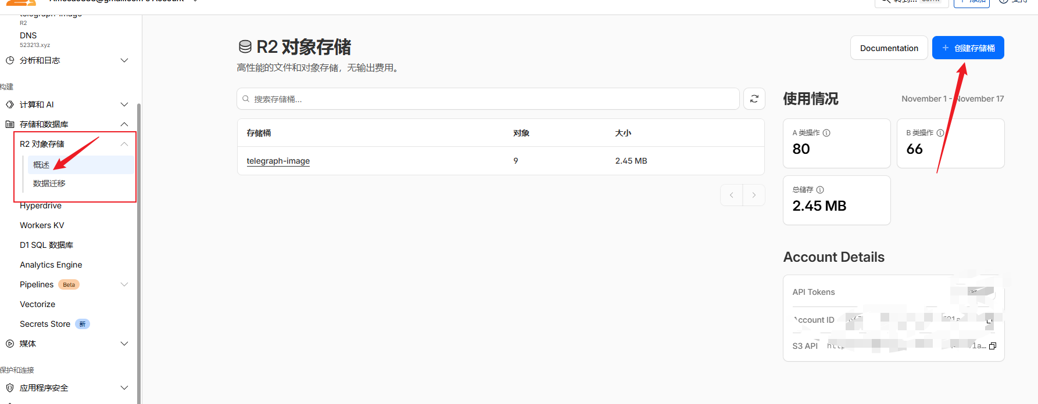Click the Beta badge next to Pipelines
This screenshot has height=404, width=1038.
point(69,284)
